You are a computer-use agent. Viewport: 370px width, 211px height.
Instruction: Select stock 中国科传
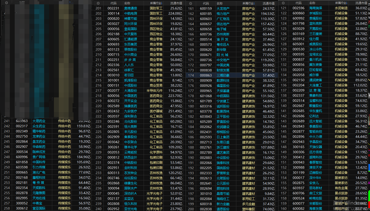click(39, 162)
